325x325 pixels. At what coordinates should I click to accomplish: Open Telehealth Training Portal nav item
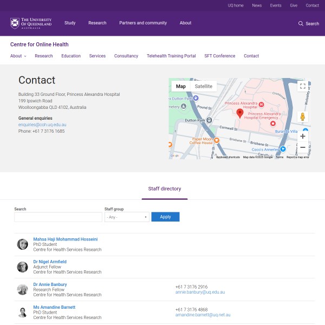[171, 56]
